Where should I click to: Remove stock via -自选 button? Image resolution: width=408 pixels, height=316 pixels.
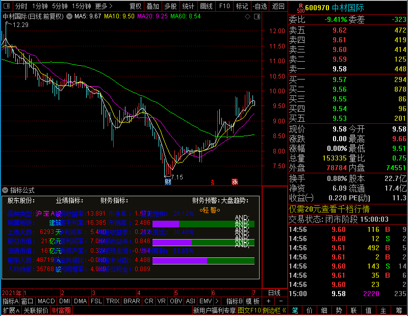pos(260,6)
